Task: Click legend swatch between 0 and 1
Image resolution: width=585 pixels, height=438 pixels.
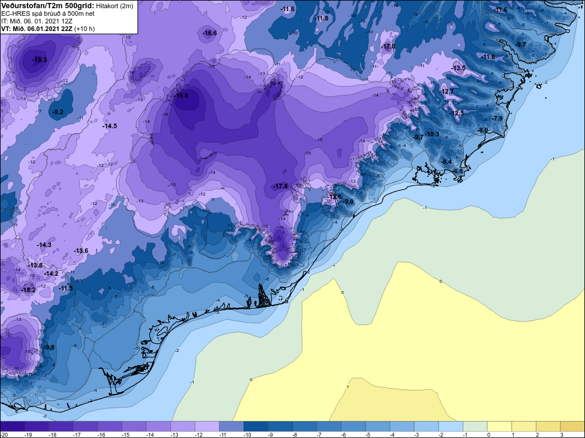Action: [x=499, y=426]
